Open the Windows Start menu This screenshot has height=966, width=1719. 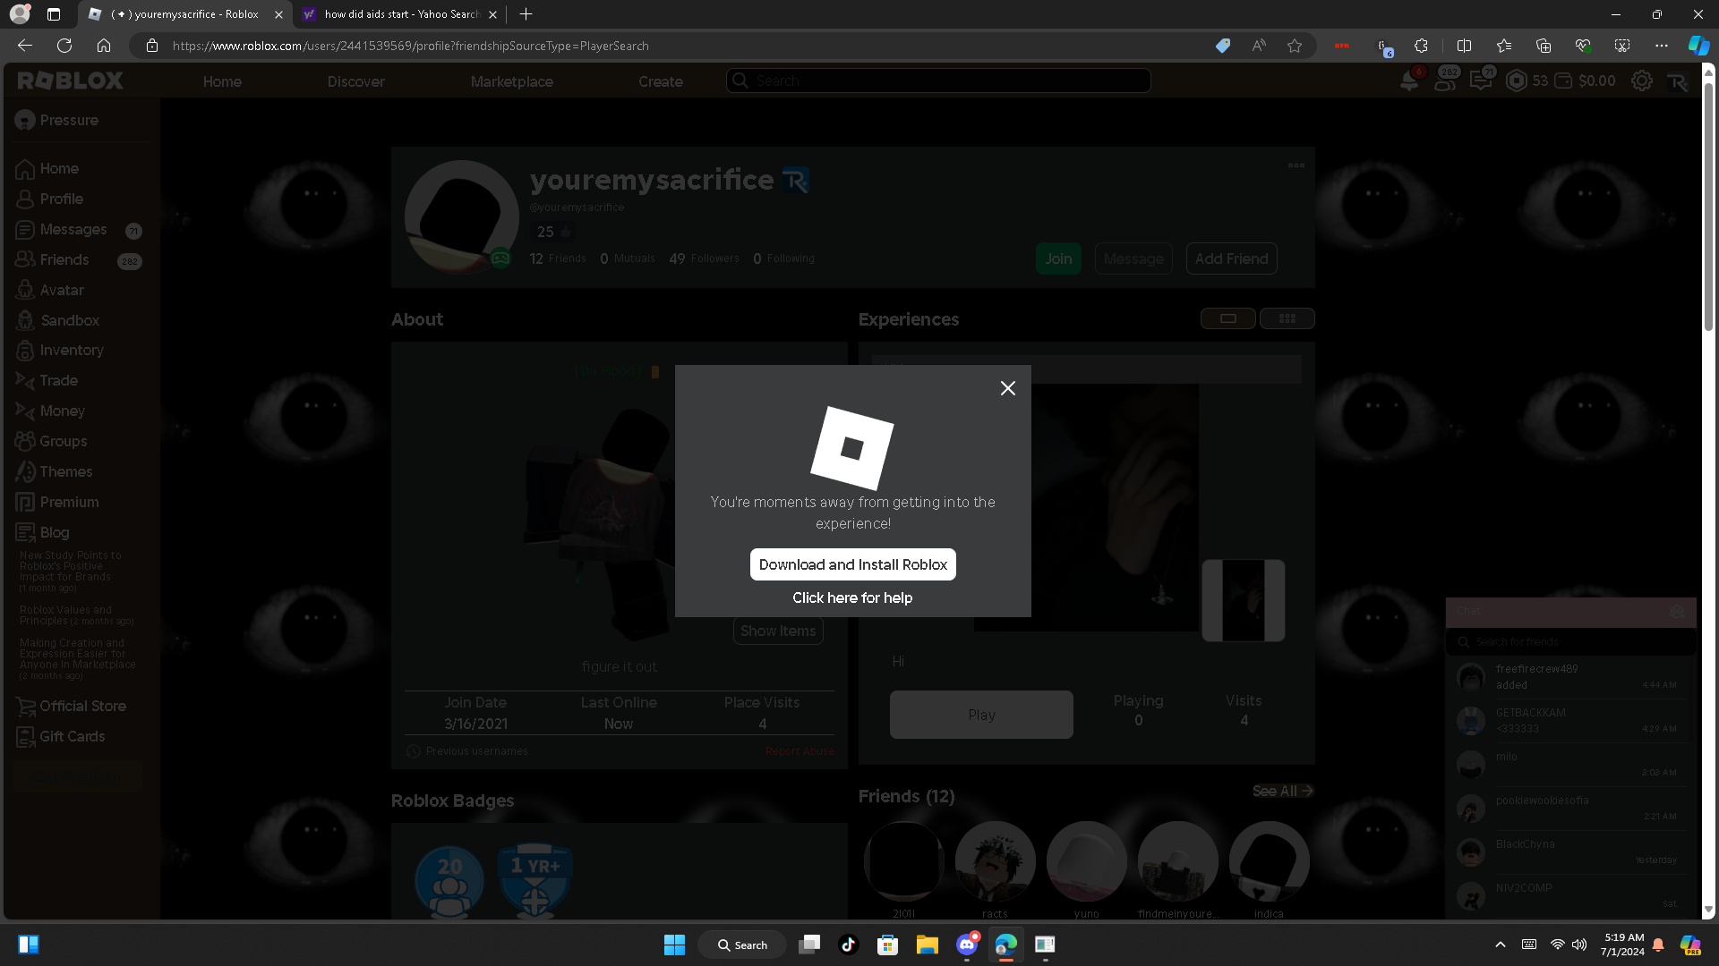(675, 945)
